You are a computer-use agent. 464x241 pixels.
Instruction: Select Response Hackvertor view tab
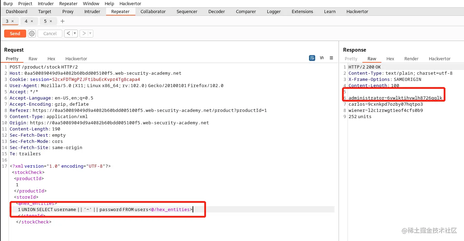pos(440,59)
